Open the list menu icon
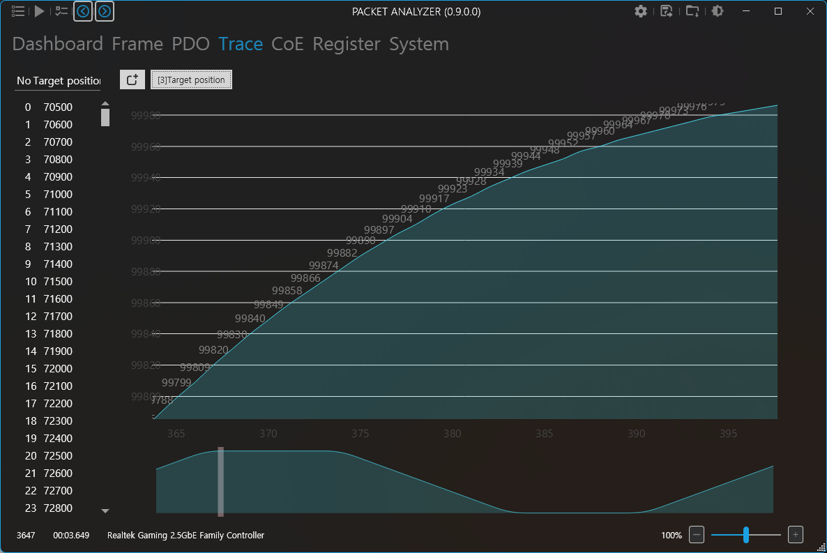Image resolution: width=827 pixels, height=553 pixels. pyautogui.click(x=19, y=11)
